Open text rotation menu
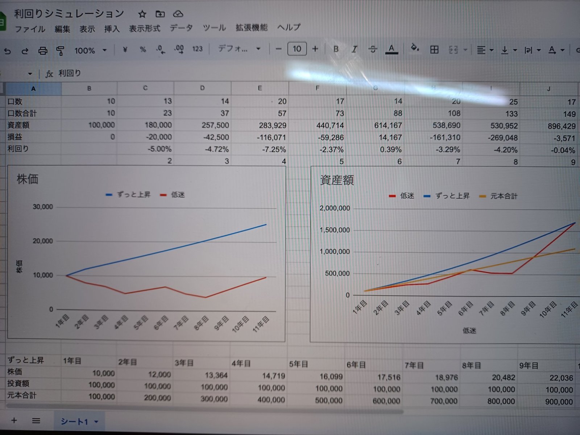This screenshot has height=435, width=580. click(x=556, y=50)
